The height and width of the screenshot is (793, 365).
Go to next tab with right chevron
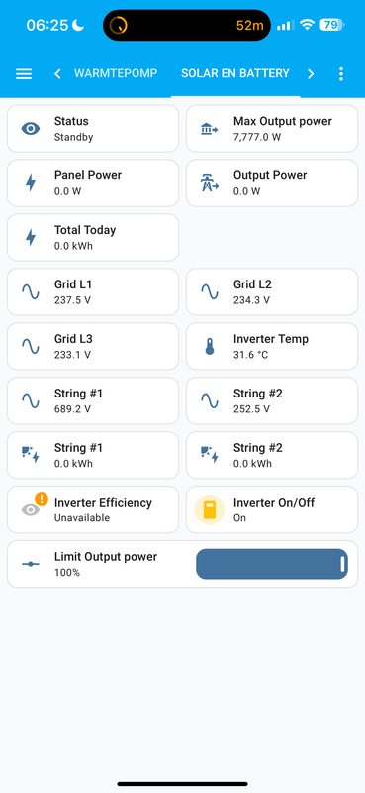click(x=311, y=73)
